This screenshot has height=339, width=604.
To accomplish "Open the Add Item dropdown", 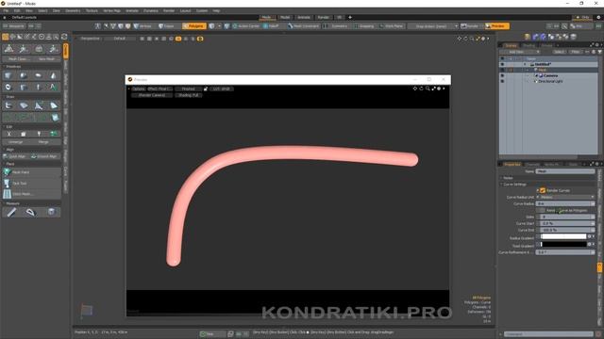I will pyautogui.click(x=519, y=52).
